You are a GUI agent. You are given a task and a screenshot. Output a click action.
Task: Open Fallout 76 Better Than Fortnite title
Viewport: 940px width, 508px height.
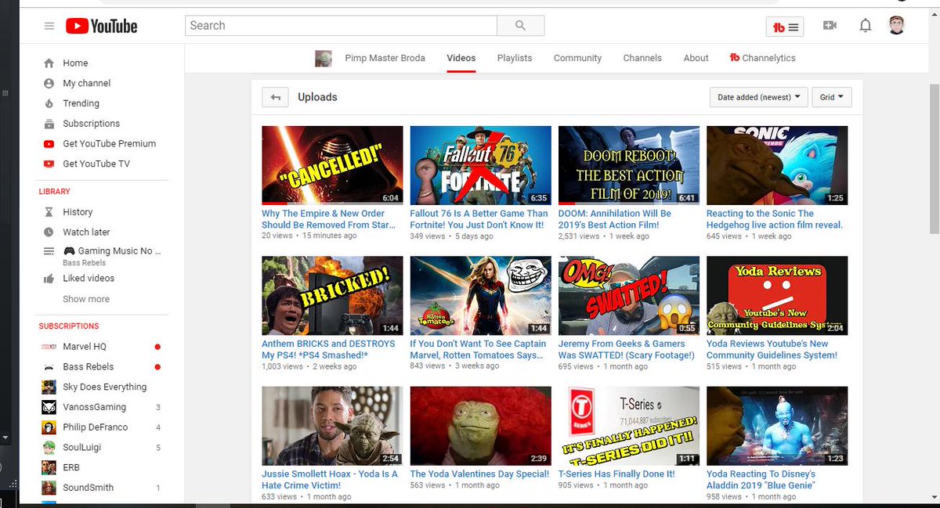(479, 219)
